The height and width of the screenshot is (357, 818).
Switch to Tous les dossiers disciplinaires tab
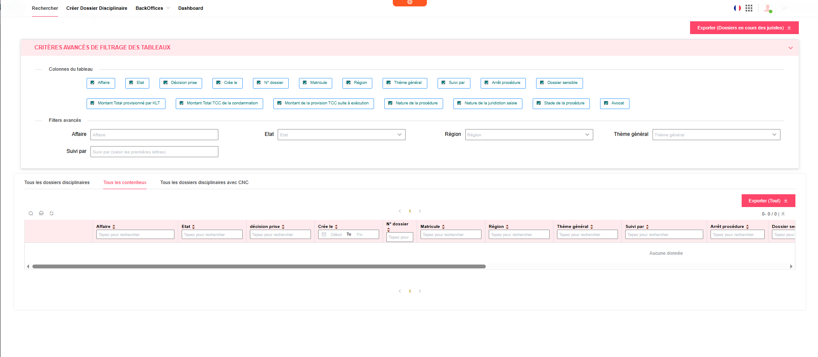click(57, 182)
